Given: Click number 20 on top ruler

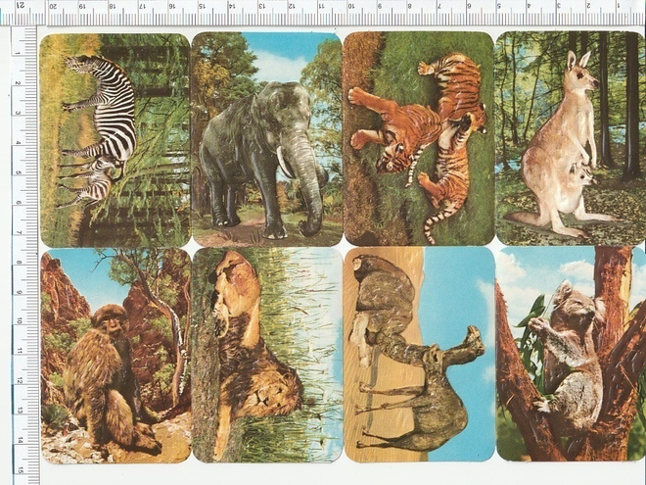Looking at the screenshot, I should click(53, 6).
